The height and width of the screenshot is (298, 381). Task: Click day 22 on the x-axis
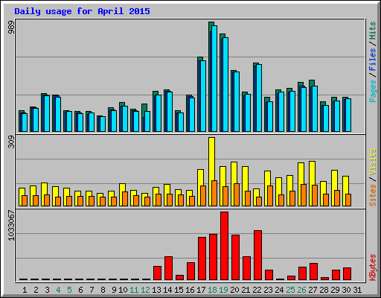coord(257,290)
